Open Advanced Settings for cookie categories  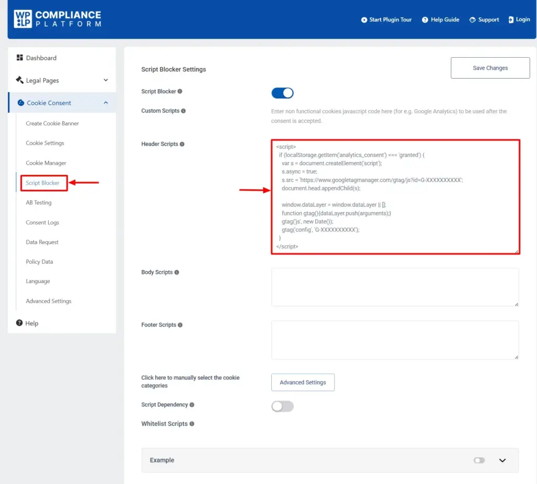[303, 382]
